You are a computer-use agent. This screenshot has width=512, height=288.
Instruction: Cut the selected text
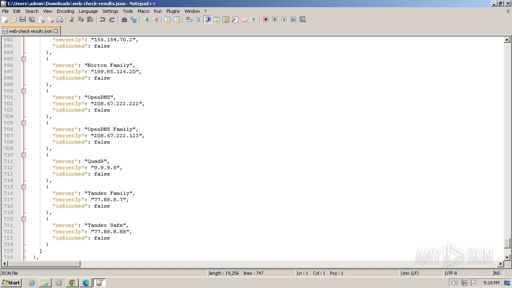point(72,20)
